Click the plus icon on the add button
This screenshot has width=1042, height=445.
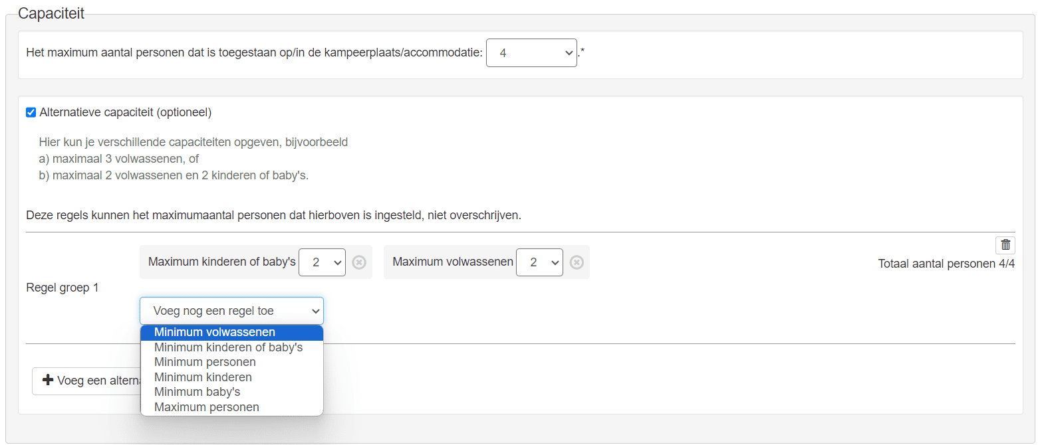47,381
